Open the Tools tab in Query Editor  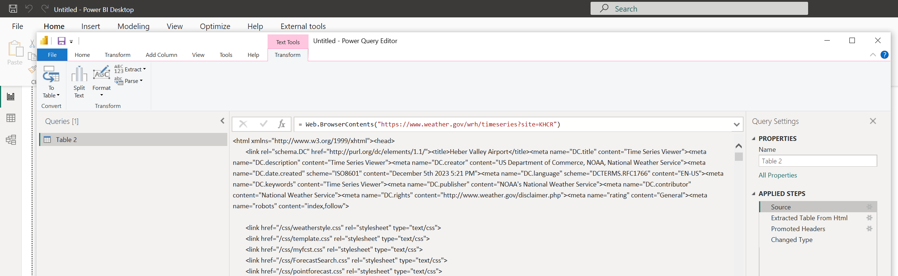coord(226,55)
